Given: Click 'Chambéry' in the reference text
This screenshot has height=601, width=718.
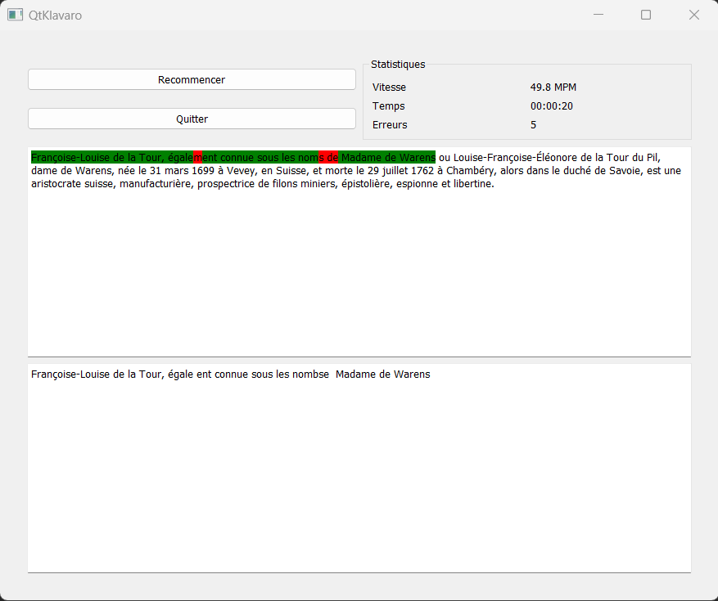Looking at the screenshot, I should [472, 171].
